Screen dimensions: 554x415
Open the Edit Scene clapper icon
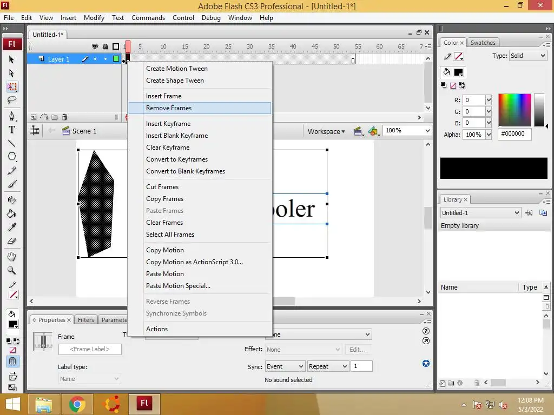(x=358, y=131)
